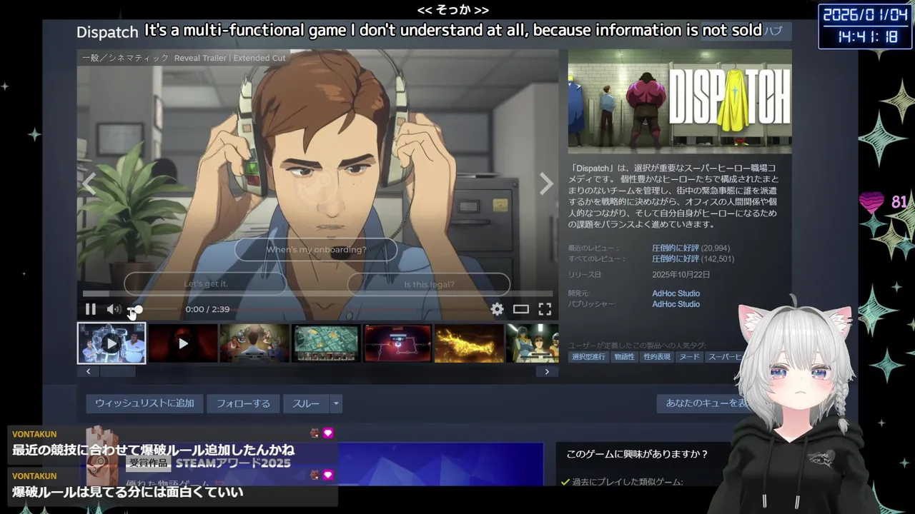The image size is (915, 514).
Task: Open the office meeting screenshot thumbnail
Action: point(254,343)
